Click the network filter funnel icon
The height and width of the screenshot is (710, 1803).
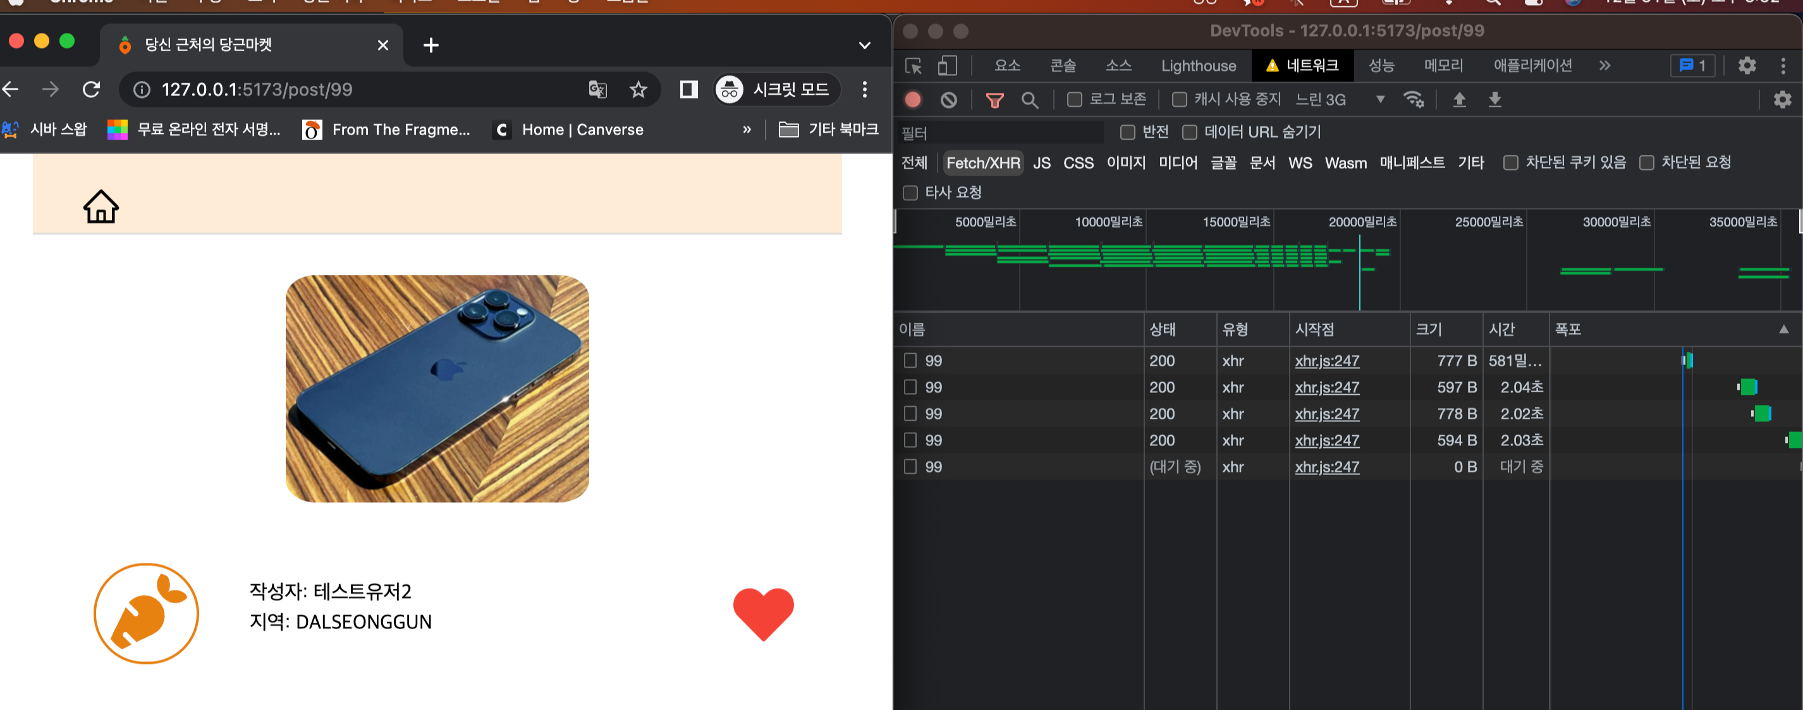tap(994, 100)
